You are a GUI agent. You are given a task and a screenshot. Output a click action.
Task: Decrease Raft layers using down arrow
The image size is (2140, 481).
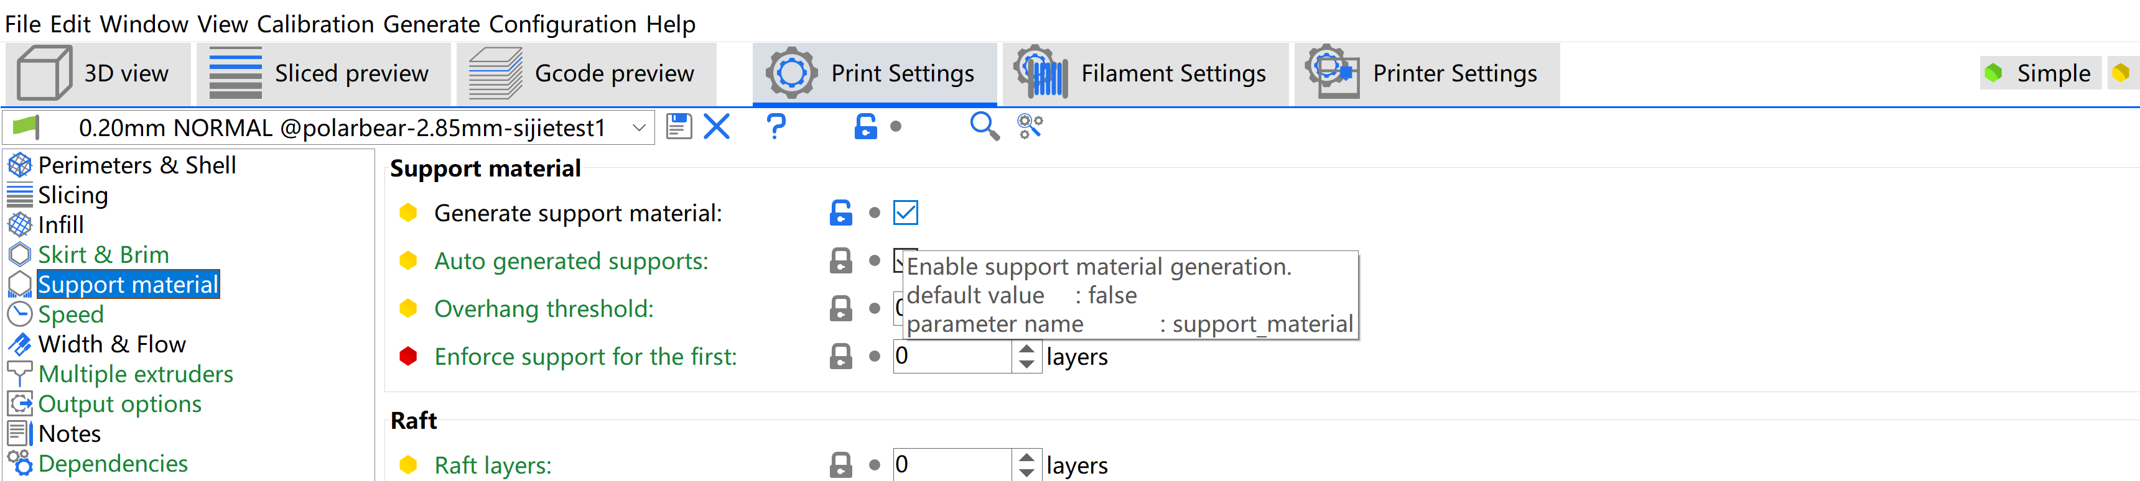point(1027,472)
